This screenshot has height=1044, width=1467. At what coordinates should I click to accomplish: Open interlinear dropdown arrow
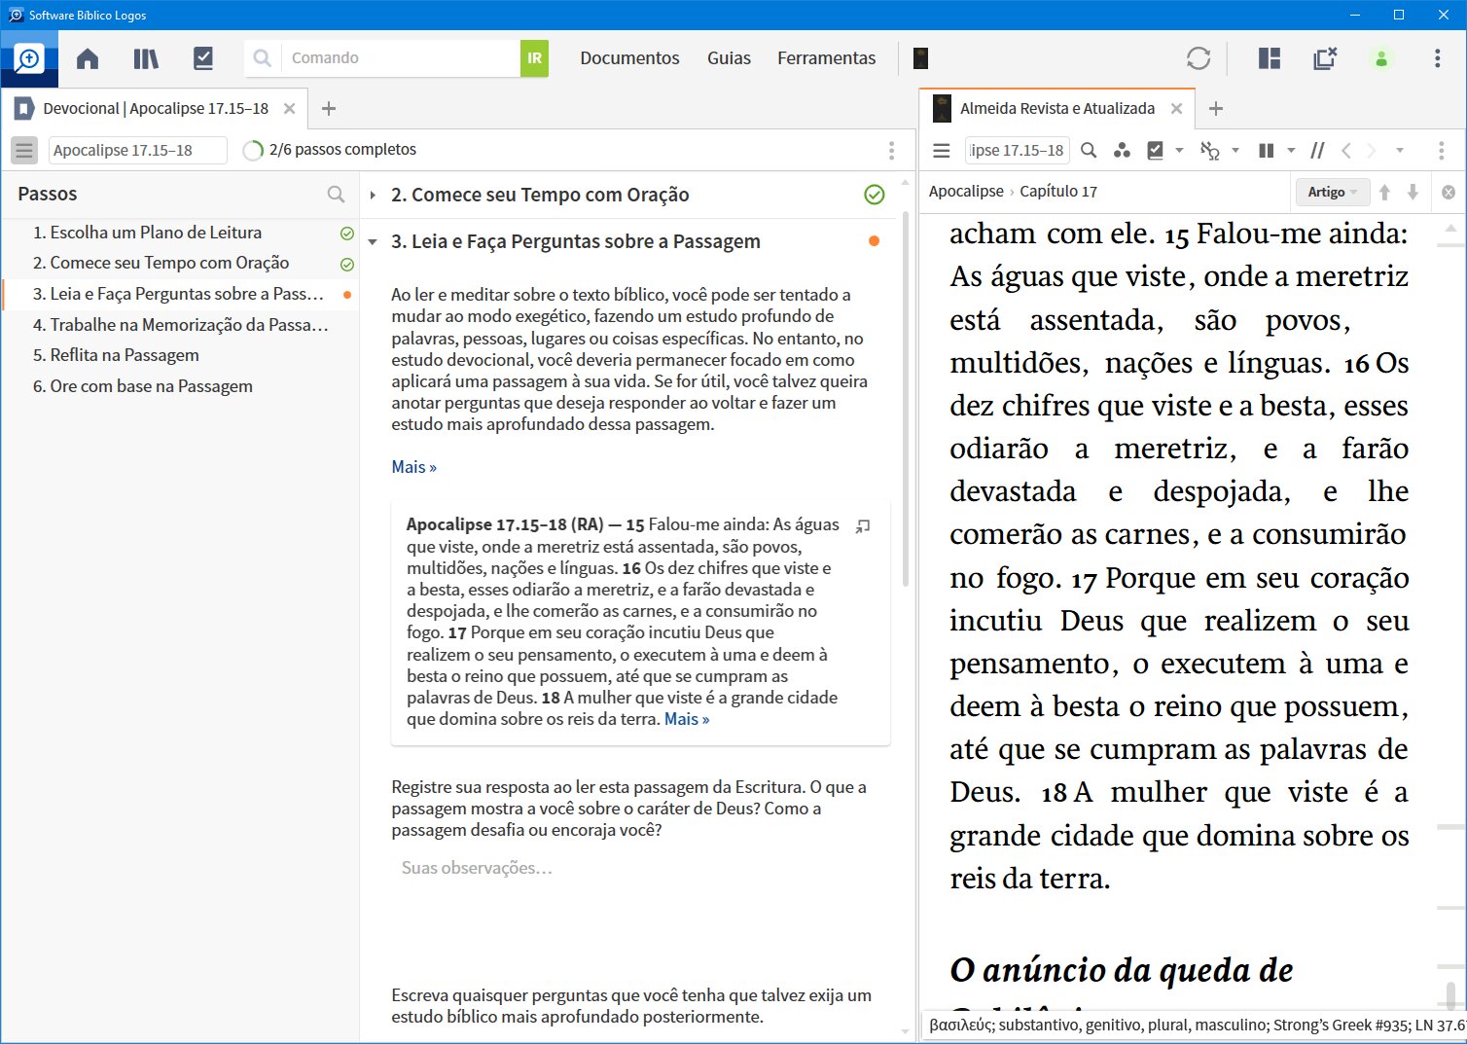(1235, 150)
